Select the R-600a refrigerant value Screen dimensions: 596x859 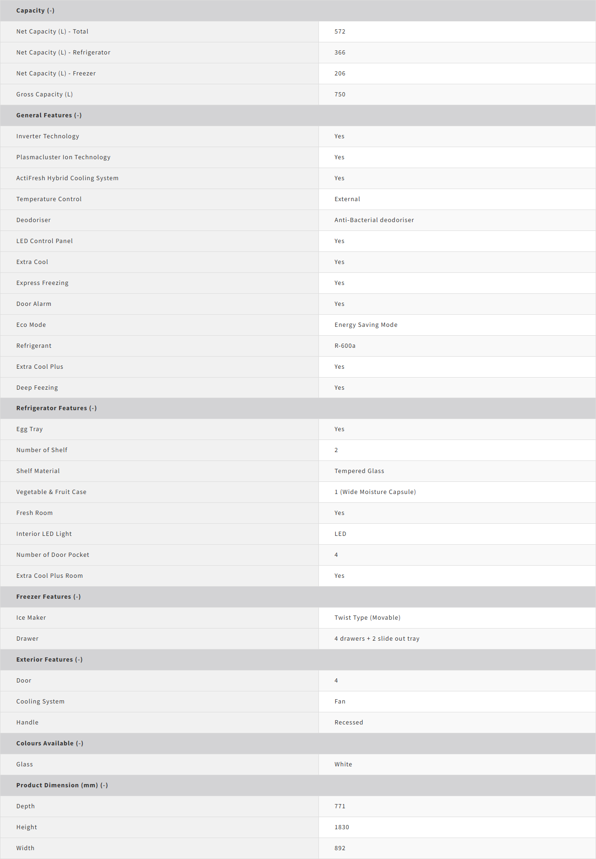[x=345, y=346]
